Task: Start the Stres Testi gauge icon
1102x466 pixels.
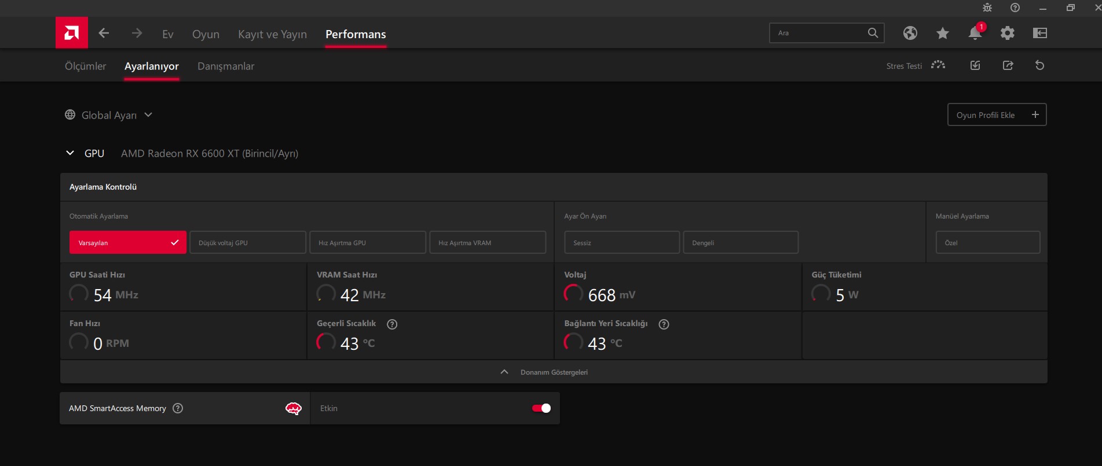Action: (938, 65)
